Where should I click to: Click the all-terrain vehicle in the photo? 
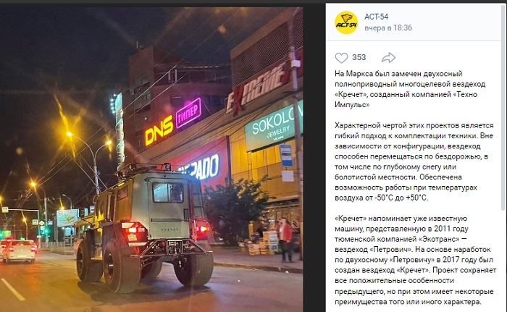[x=146, y=227]
